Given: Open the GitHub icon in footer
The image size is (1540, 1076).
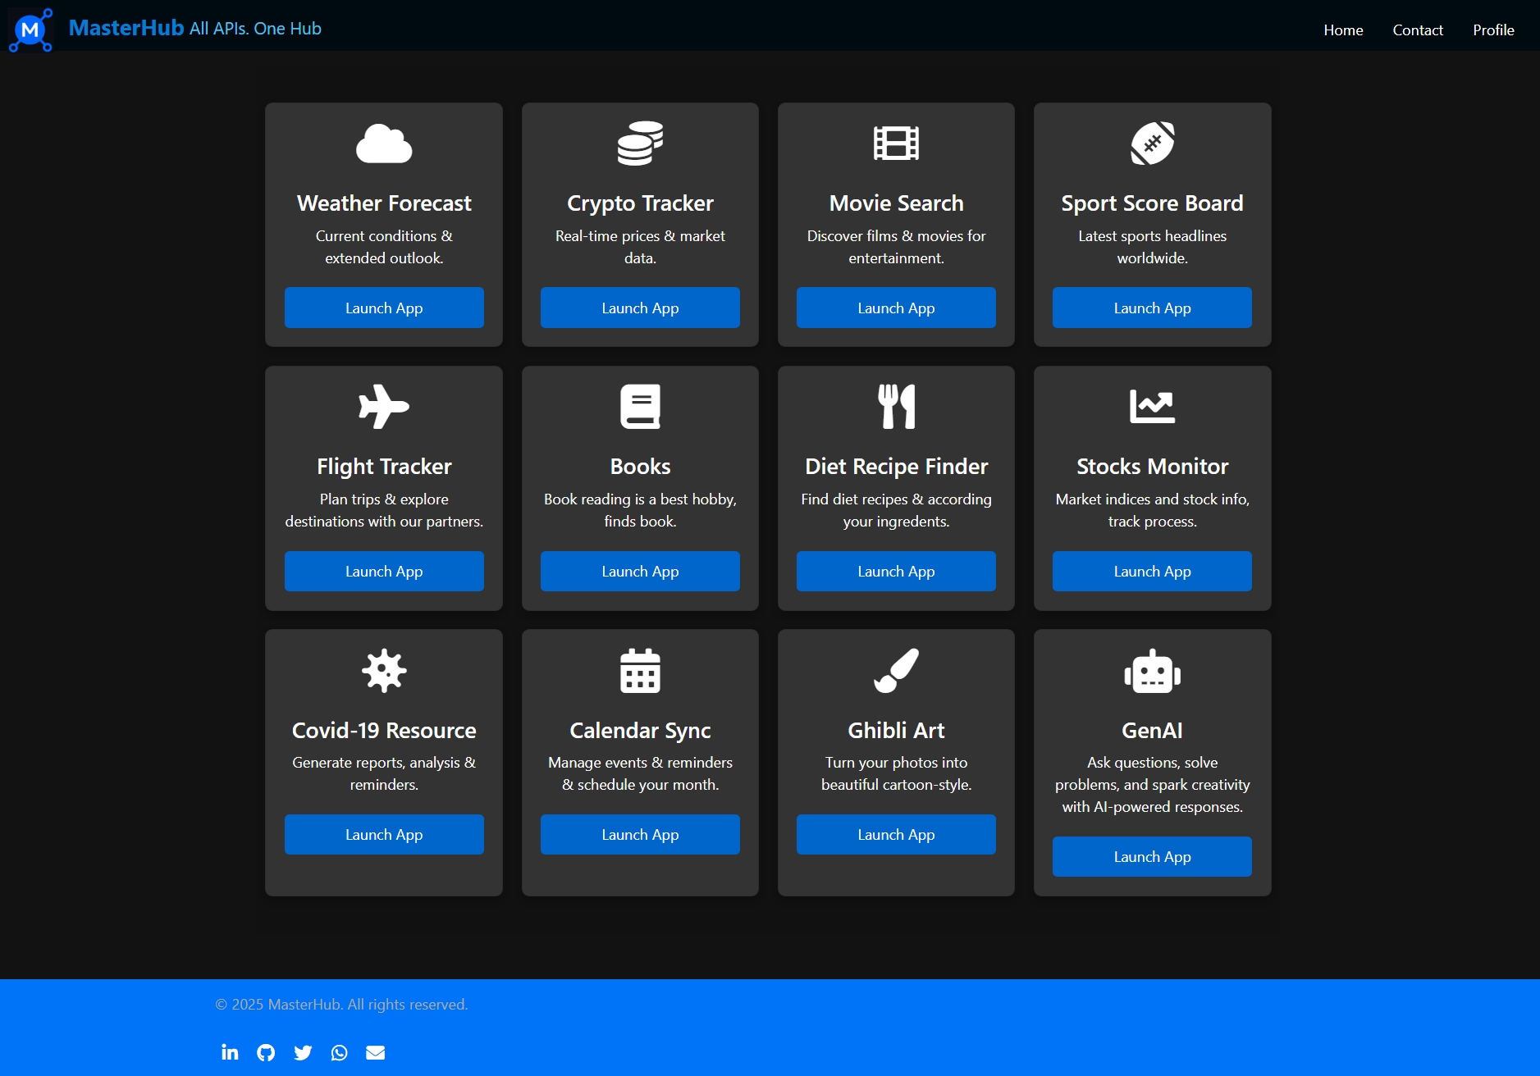Looking at the screenshot, I should 266,1052.
